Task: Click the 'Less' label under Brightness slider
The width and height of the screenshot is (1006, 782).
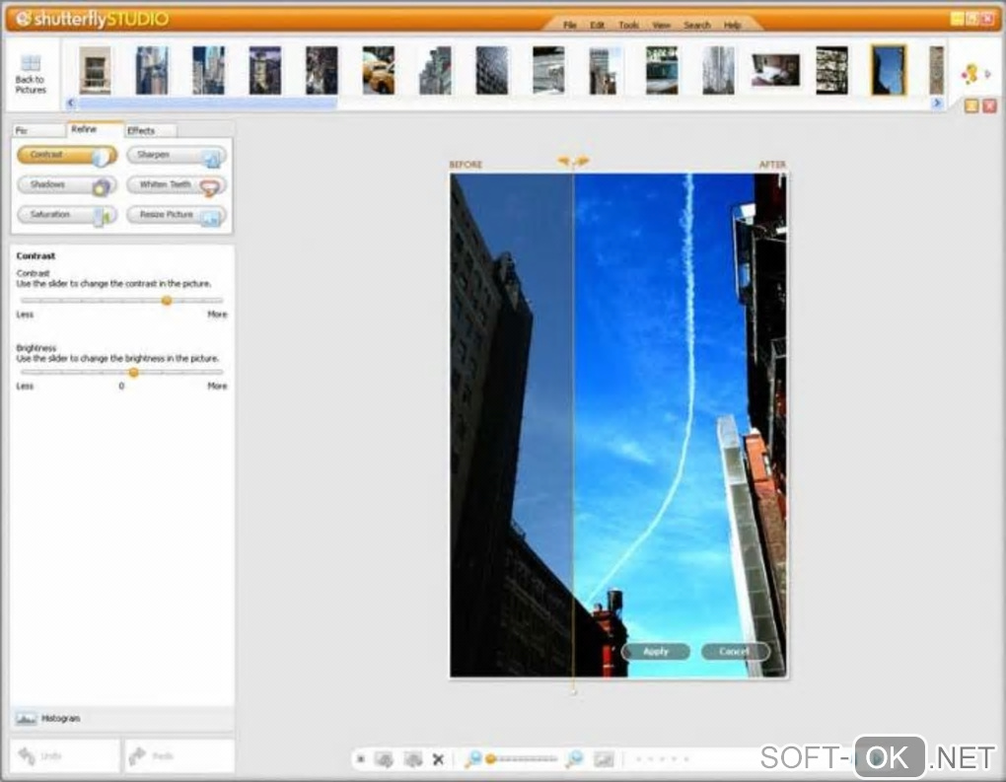Action: pos(25,387)
